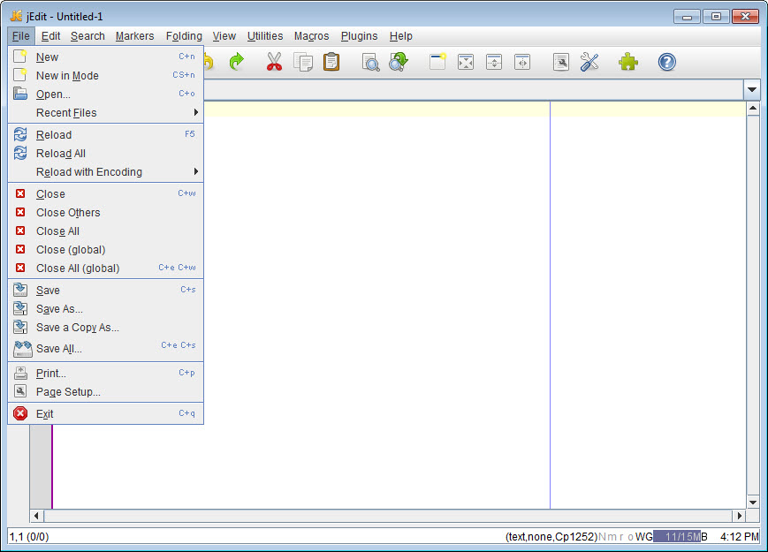Choose Exit from the File menu

pyautogui.click(x=106, y=414)
